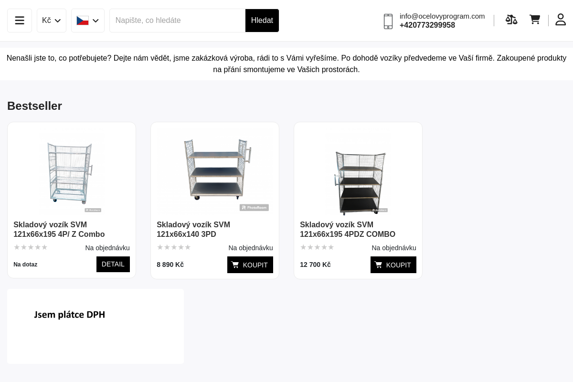Viewport: 573px width, 382px height.
Task: Buy the 8 890 Kč cart via KOUPIT
Action: point(250,265)
